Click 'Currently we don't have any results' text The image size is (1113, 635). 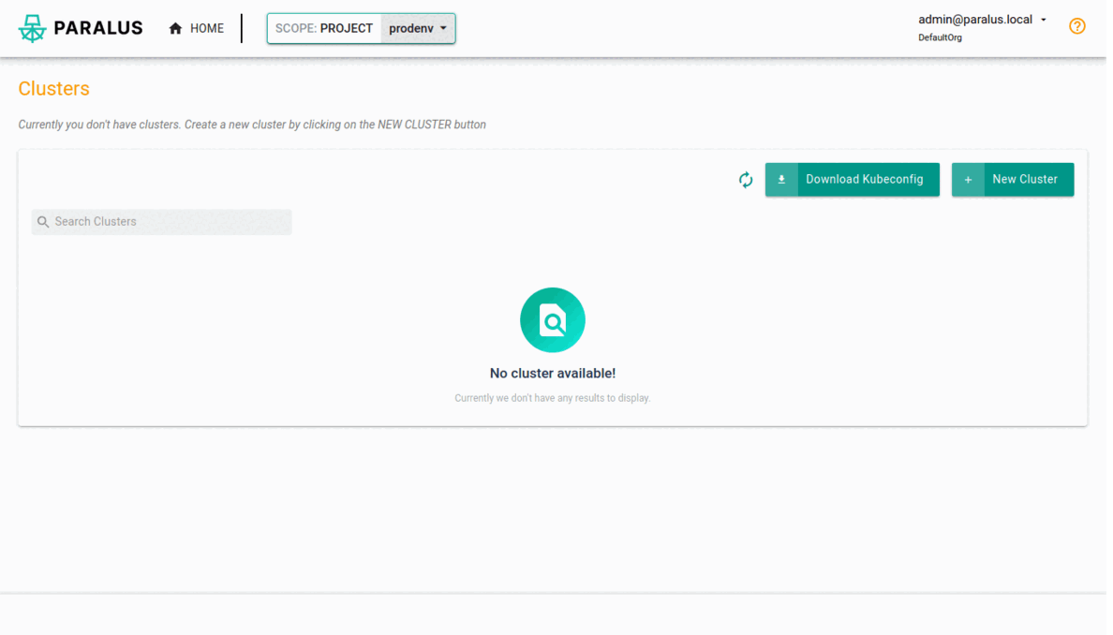(552, 398)
